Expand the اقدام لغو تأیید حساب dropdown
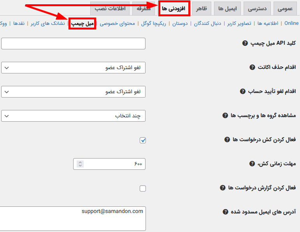This screenshot has width=300, height=232. tap(73, 92)
